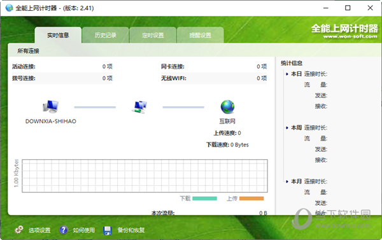Viewport: 382px width, 240px height.
Task: Click the 上传速度 value
Action: [x=239, y=133]
